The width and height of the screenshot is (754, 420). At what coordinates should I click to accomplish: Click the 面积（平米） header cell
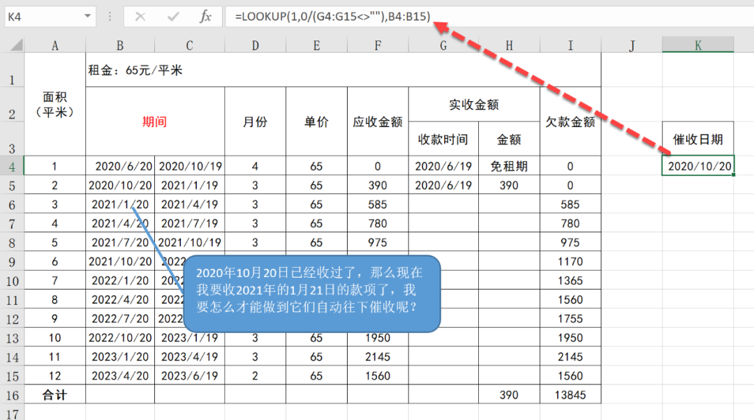click(55, 104)
